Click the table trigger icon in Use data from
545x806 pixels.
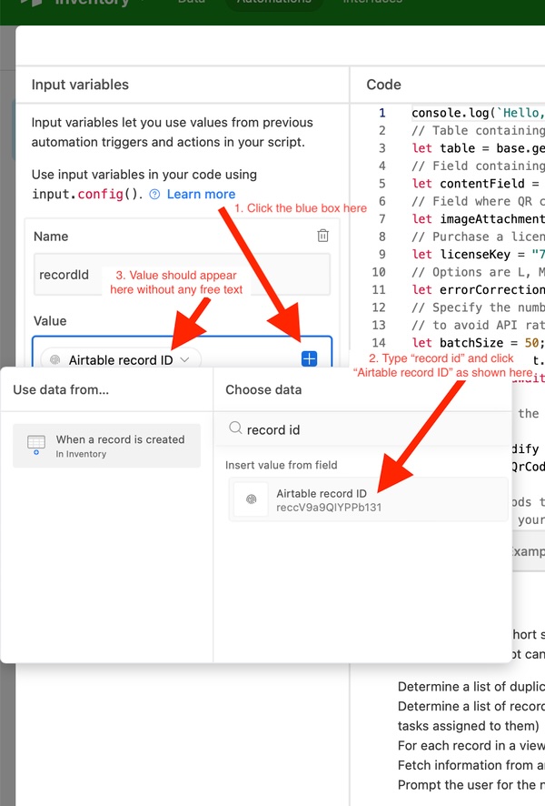click(x=36, y=445)
